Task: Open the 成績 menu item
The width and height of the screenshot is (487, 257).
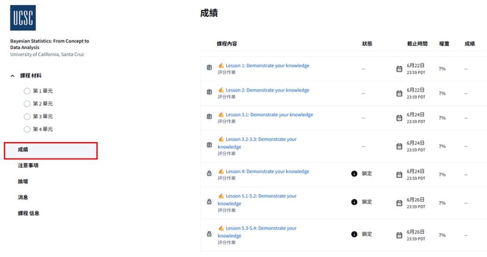Action: click(51, 150)
